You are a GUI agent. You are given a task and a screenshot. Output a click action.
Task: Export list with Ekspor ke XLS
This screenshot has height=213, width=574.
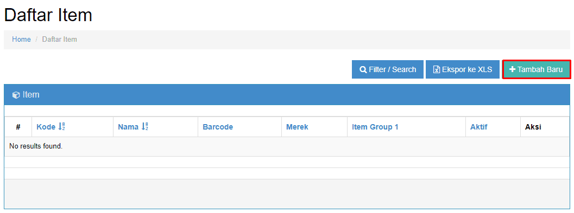pos(463,69)
